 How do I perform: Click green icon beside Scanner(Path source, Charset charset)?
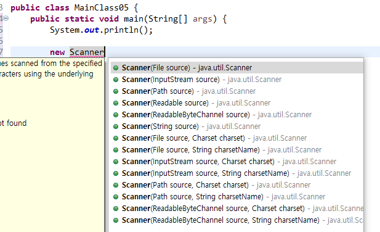[116, 185]
